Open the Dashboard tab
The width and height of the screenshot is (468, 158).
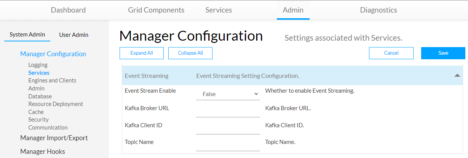pyautogui.click(x=68, y=10)
